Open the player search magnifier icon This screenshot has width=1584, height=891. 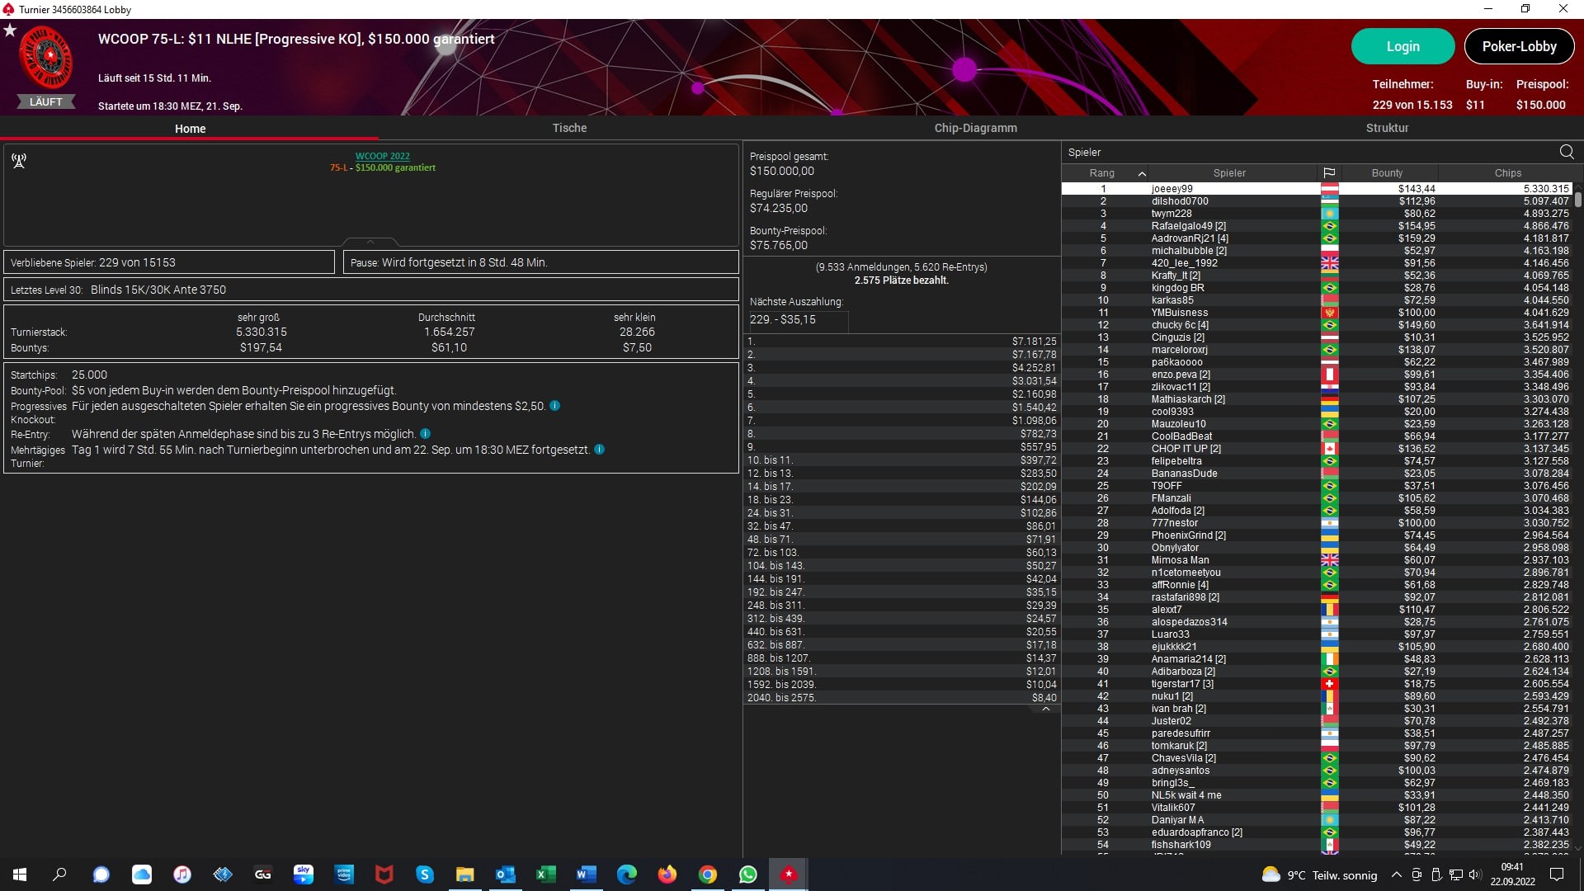coord(1567,152)
